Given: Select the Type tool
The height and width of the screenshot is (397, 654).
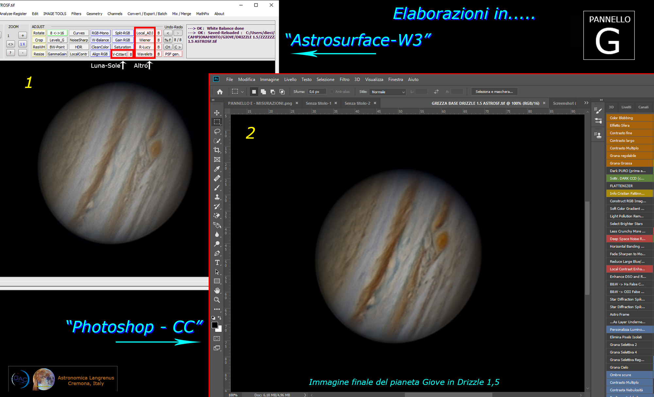Looking at the screenshot, I should click(x=217, y=263).
